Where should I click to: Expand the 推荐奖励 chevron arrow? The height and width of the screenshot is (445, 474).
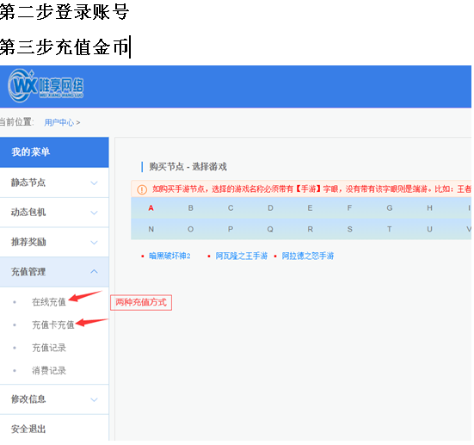click(x=94, y=243)
